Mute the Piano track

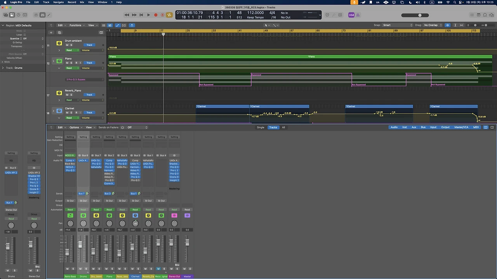click(67, 63)
